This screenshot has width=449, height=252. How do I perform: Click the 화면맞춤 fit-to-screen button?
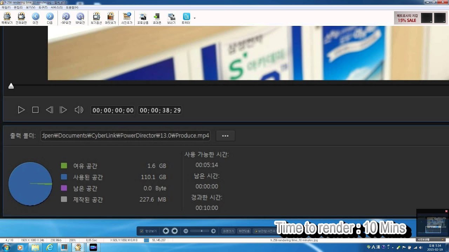pos(244,231)
